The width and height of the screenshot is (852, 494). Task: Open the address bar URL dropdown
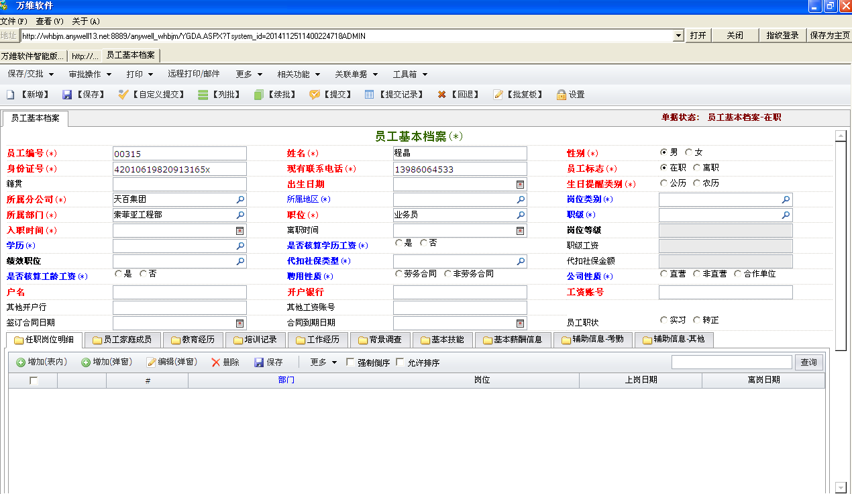(678, 36)
